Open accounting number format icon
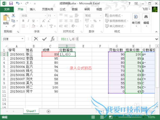160x120 pixels. coord(87,21)
